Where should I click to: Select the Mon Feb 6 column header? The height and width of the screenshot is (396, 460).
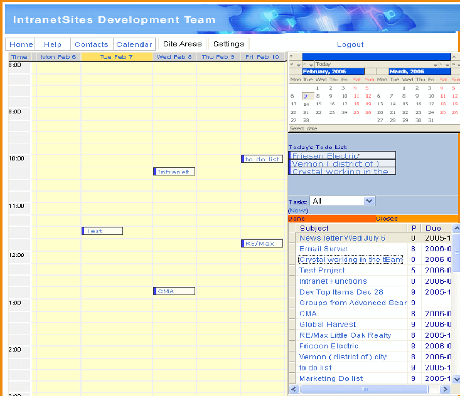click(x=58, y=57)
